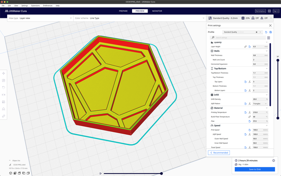Click the settings panel vertical scrollbar
The image size is (281, 176).
270,75
